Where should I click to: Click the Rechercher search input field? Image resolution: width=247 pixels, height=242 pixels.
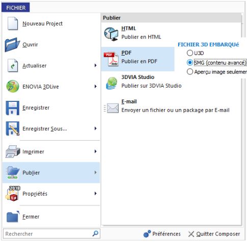click(x=51, y=234)
